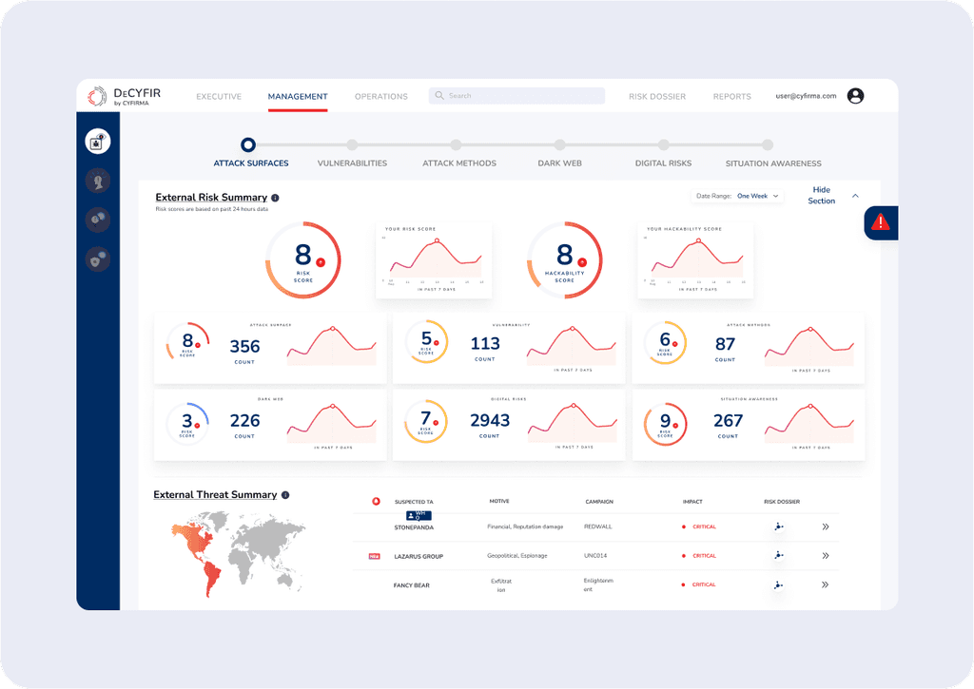Collapse the section with the chevron up arrow
The width and height of the screenshot is (974, 689).
point(855,196)
